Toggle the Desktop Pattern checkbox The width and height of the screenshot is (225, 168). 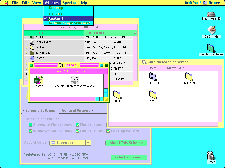tap(108, 131)
